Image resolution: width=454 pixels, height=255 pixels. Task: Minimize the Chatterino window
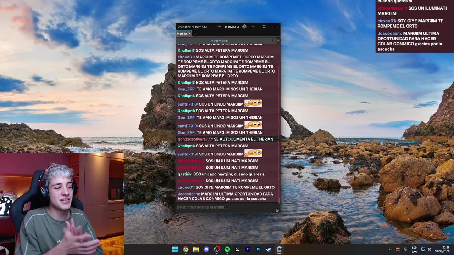[x=253, y=27]
